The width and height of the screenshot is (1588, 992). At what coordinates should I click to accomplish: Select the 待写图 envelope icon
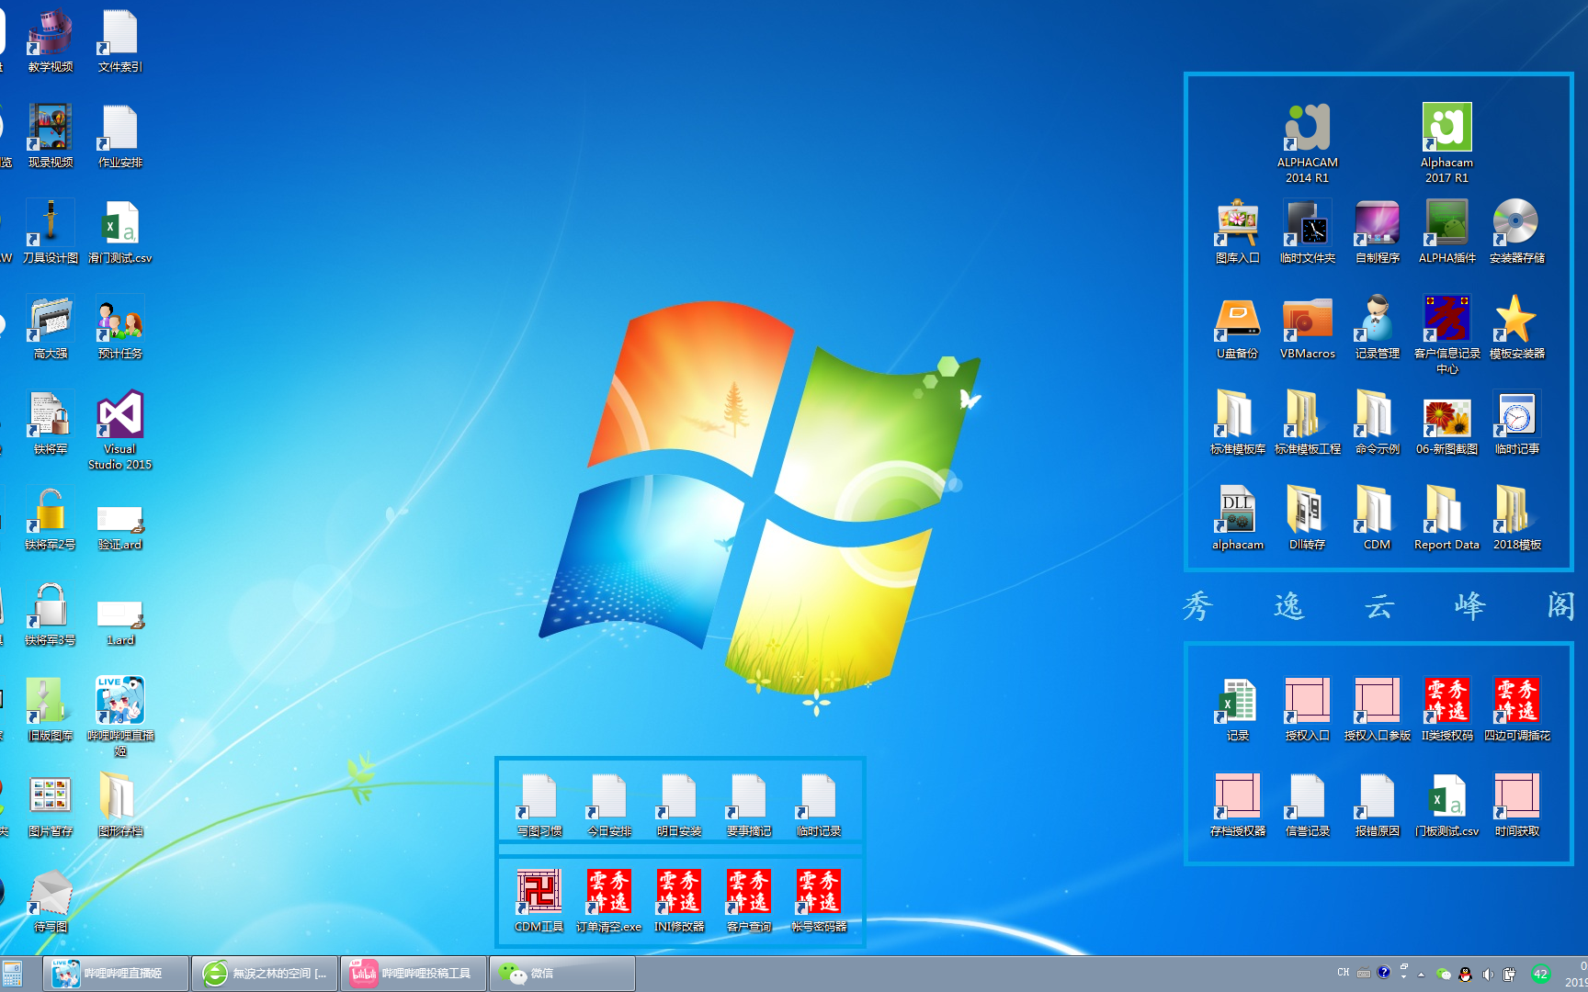50,900
